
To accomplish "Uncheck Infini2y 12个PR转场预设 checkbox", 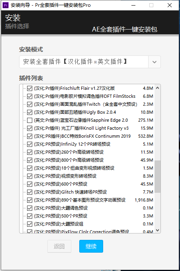I will pyautogui.click(x=29, y=144).
